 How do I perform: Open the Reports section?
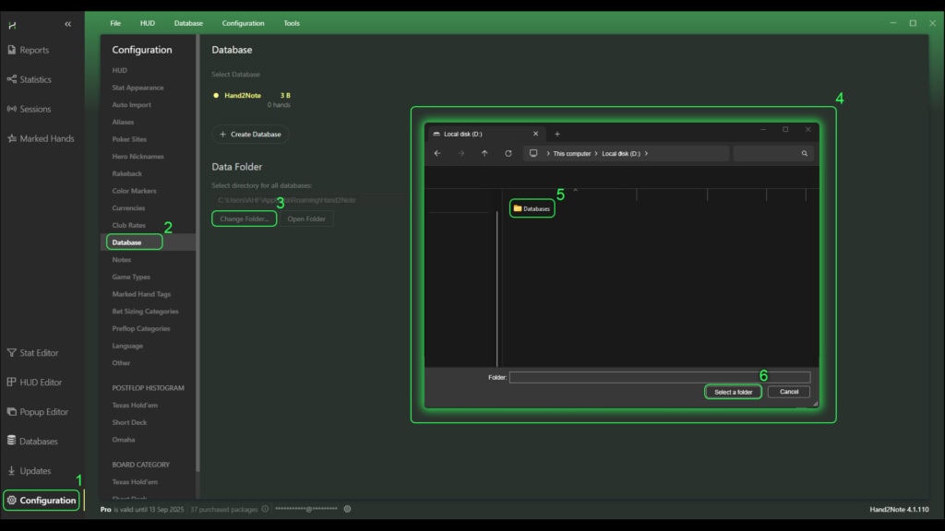click(x=29, y=50)
